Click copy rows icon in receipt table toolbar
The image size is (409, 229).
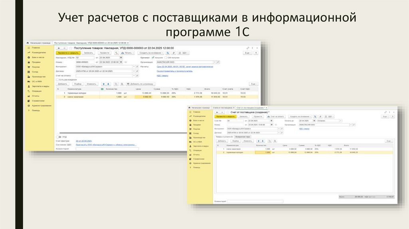pyautogui.click(x=116, y=84)
